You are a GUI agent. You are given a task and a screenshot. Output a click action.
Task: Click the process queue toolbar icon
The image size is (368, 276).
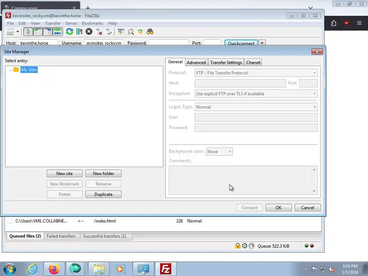coord(79,32)
